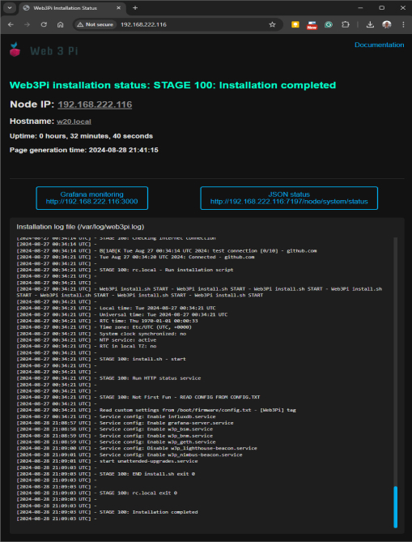Screen dimensions: 412x542
Task: Bookmark this page with the star icon
Action: pos(272,24)
